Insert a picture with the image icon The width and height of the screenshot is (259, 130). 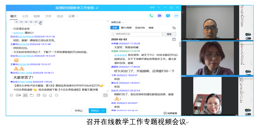45,95
